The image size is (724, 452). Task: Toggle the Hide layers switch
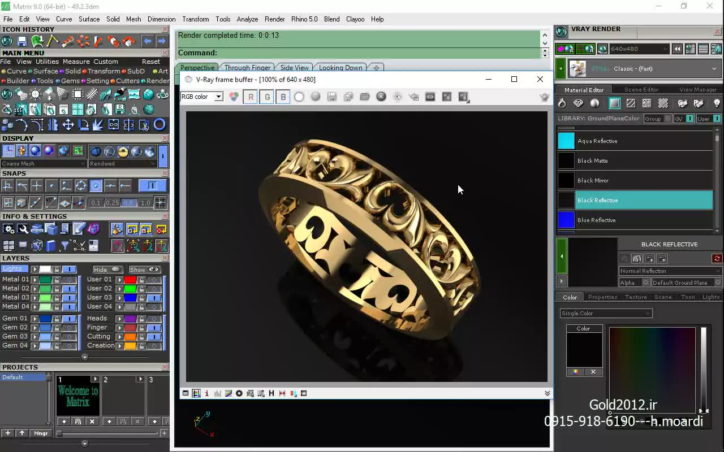point(107,270)
